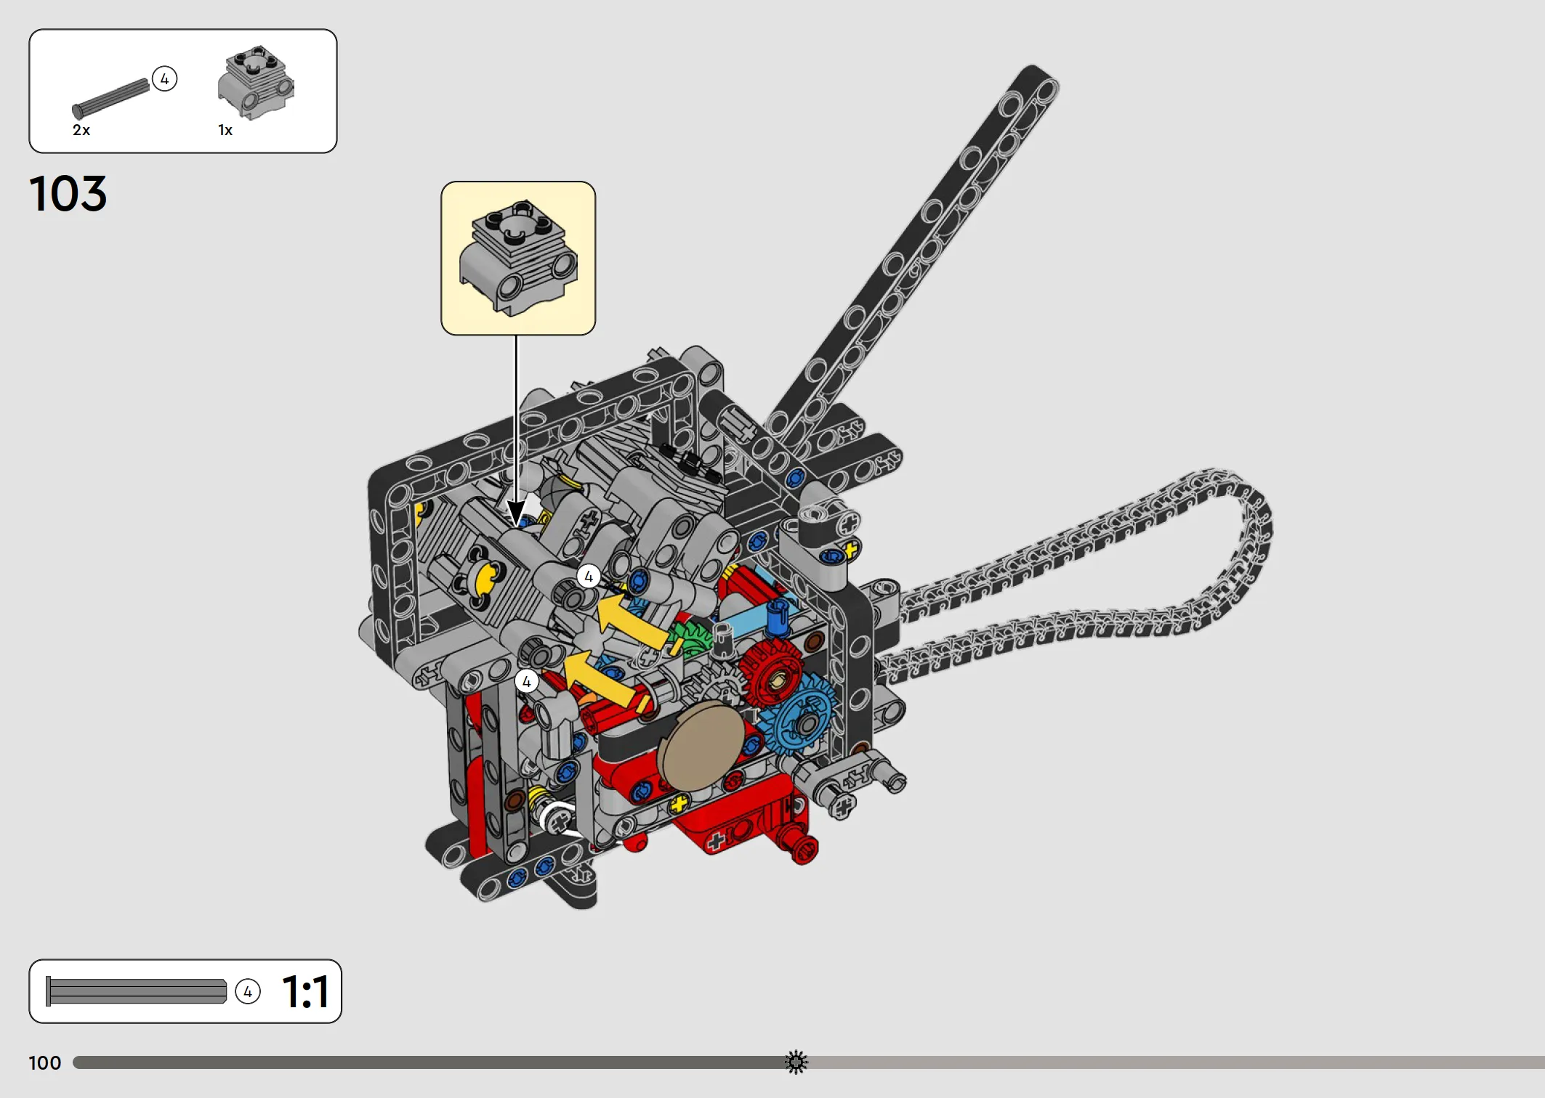This screenshot has width=1545, height=1098.
Task: Click the highlighted cylinder callout image
Action: click(518, 258)
